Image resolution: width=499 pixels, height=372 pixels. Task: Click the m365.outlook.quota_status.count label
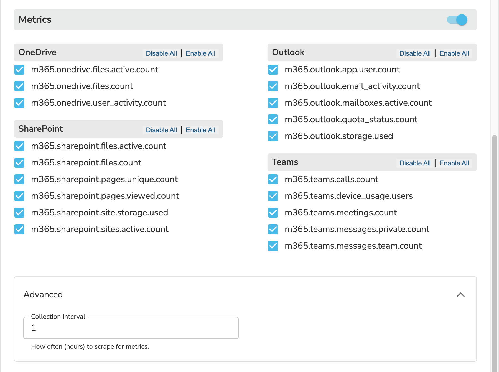coord(351,119)
